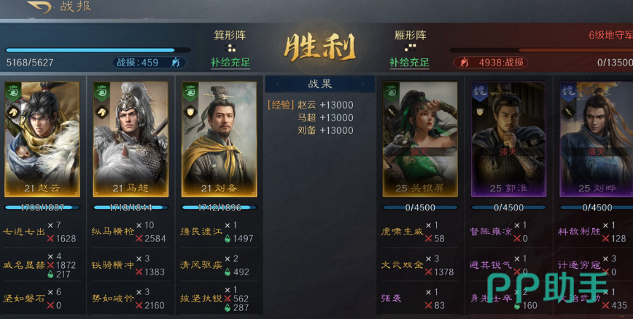Screen dimensions: 633x319
Task: Click the blue 战损:459 badge icon
Action: point(176,63)
